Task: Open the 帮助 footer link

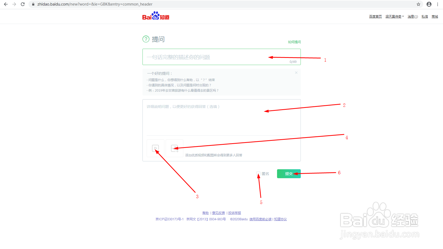Action: (x=206, y=213)
